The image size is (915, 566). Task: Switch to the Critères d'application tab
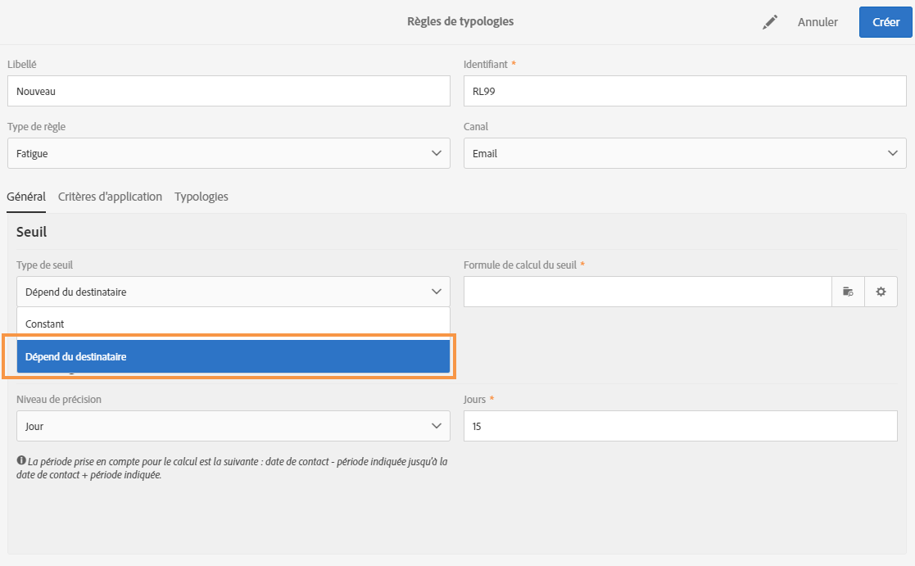point(110,197)
